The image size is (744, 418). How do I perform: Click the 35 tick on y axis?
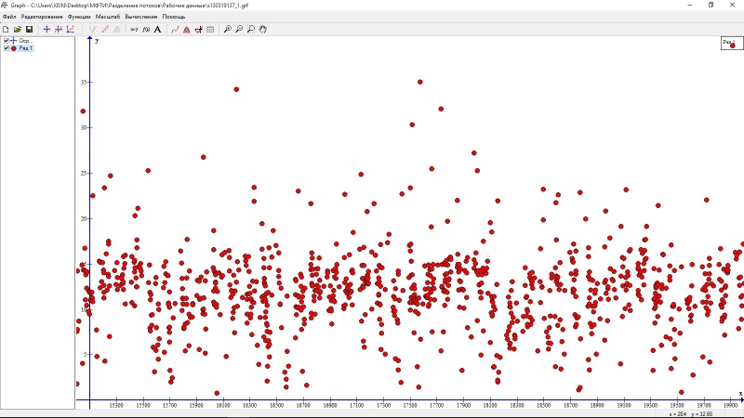coord(84,83)
